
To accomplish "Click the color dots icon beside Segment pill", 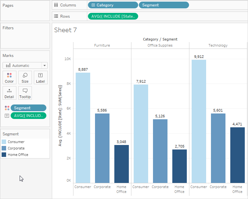I will (x=7, y=108).
